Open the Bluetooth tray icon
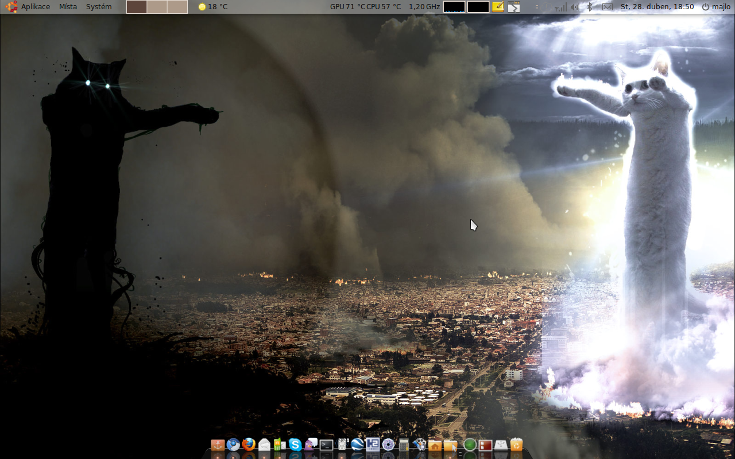The image size is (735, 459). (589, 7)
